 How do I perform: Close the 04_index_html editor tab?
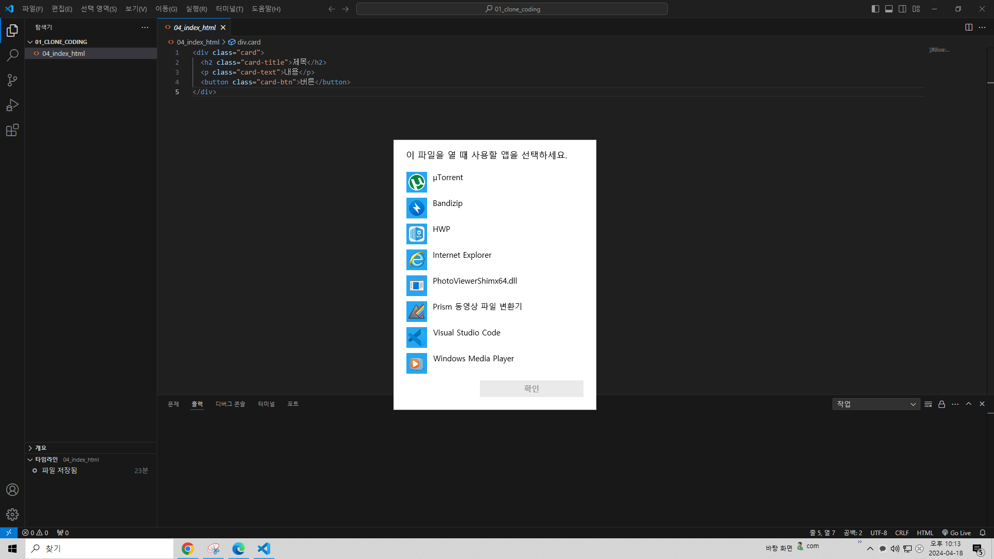[x=223, y=27]
